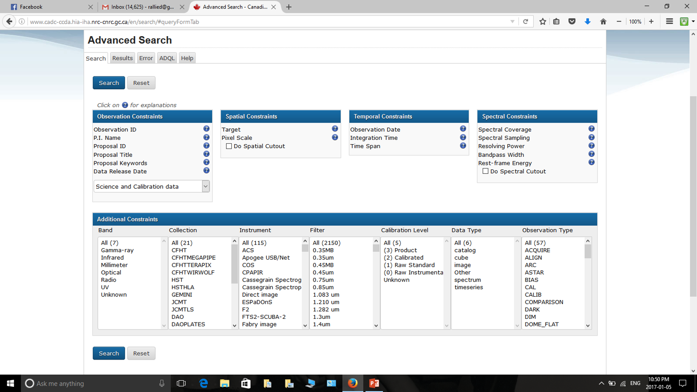Open help for Observation ID

tap(206, 129)
